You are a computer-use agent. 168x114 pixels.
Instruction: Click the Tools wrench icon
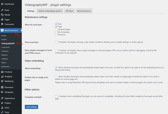click(2, 112)
